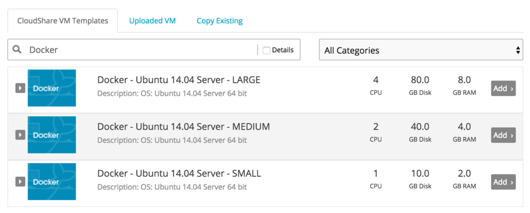Expand the MEDIUM template row arrow
The width and height of the screenshot is (530, 213).
coord(20,135)
